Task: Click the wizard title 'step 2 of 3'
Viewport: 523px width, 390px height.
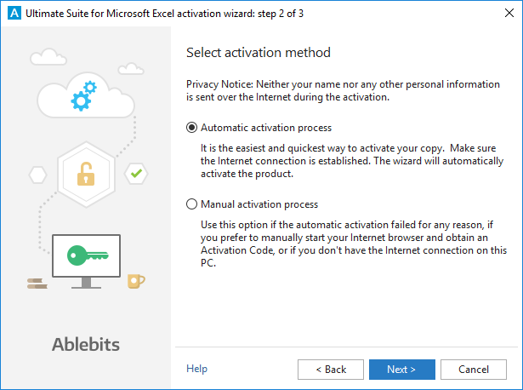Action: pos(281,14)
